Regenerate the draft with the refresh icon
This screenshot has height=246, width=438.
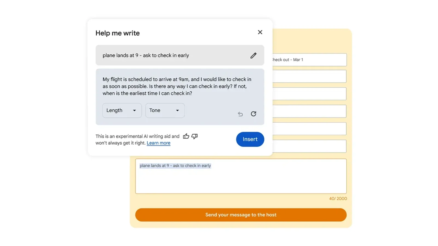pos(253,114)
